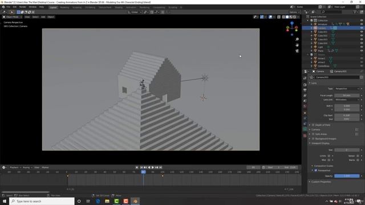The height and width of the screenshot is (205, 365).
Task: Toggle visibility eye for Camera object
Action: (x=362, y=28)
